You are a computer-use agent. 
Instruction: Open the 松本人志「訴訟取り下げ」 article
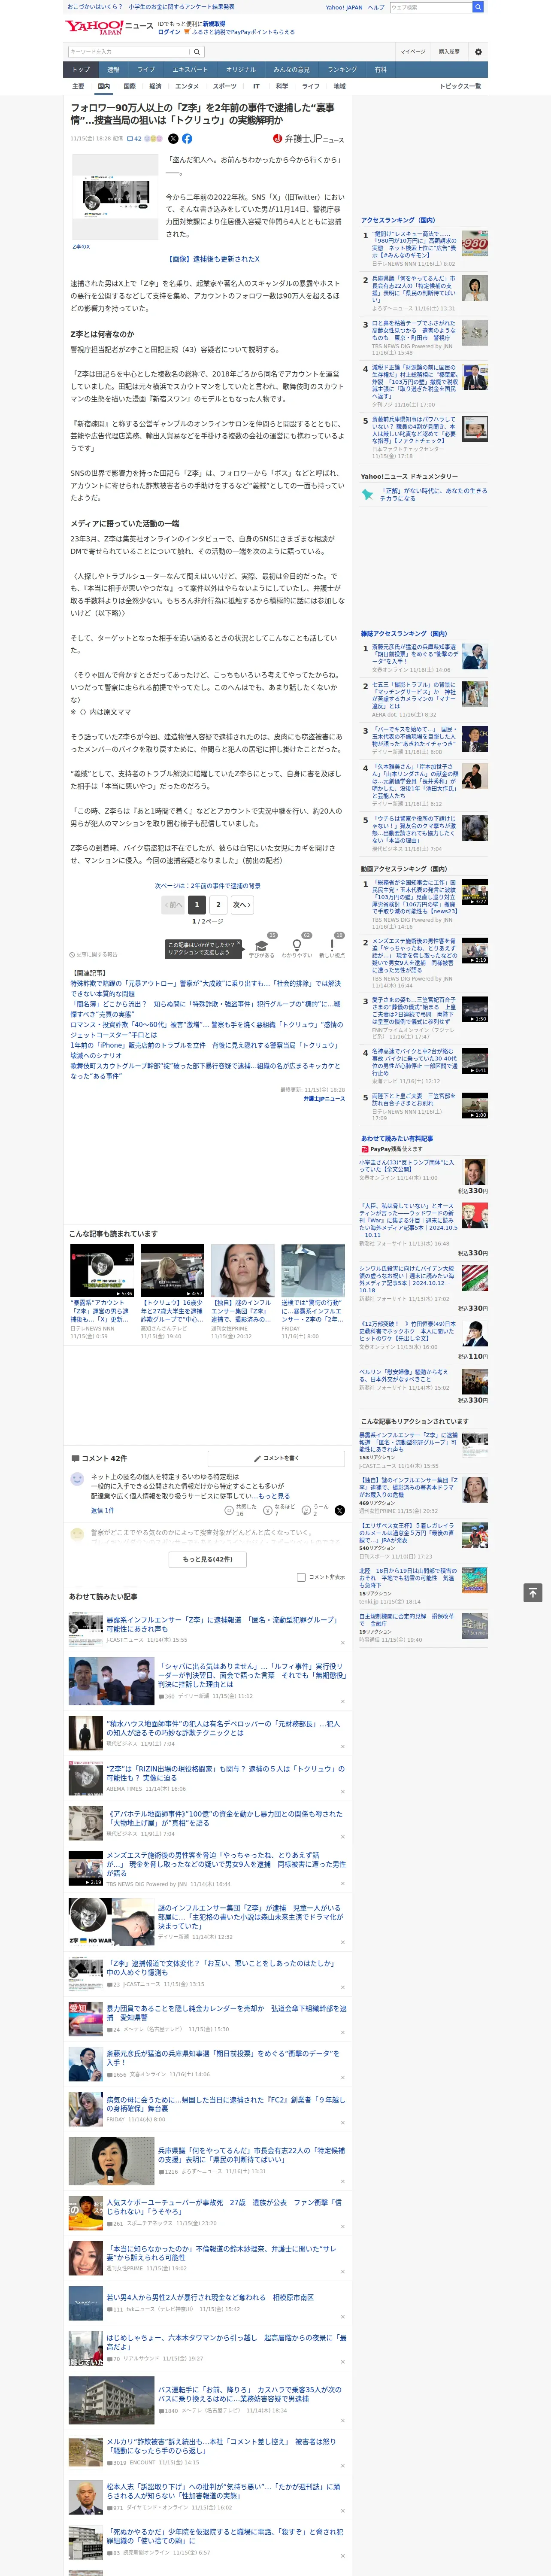click(207, 2496)
